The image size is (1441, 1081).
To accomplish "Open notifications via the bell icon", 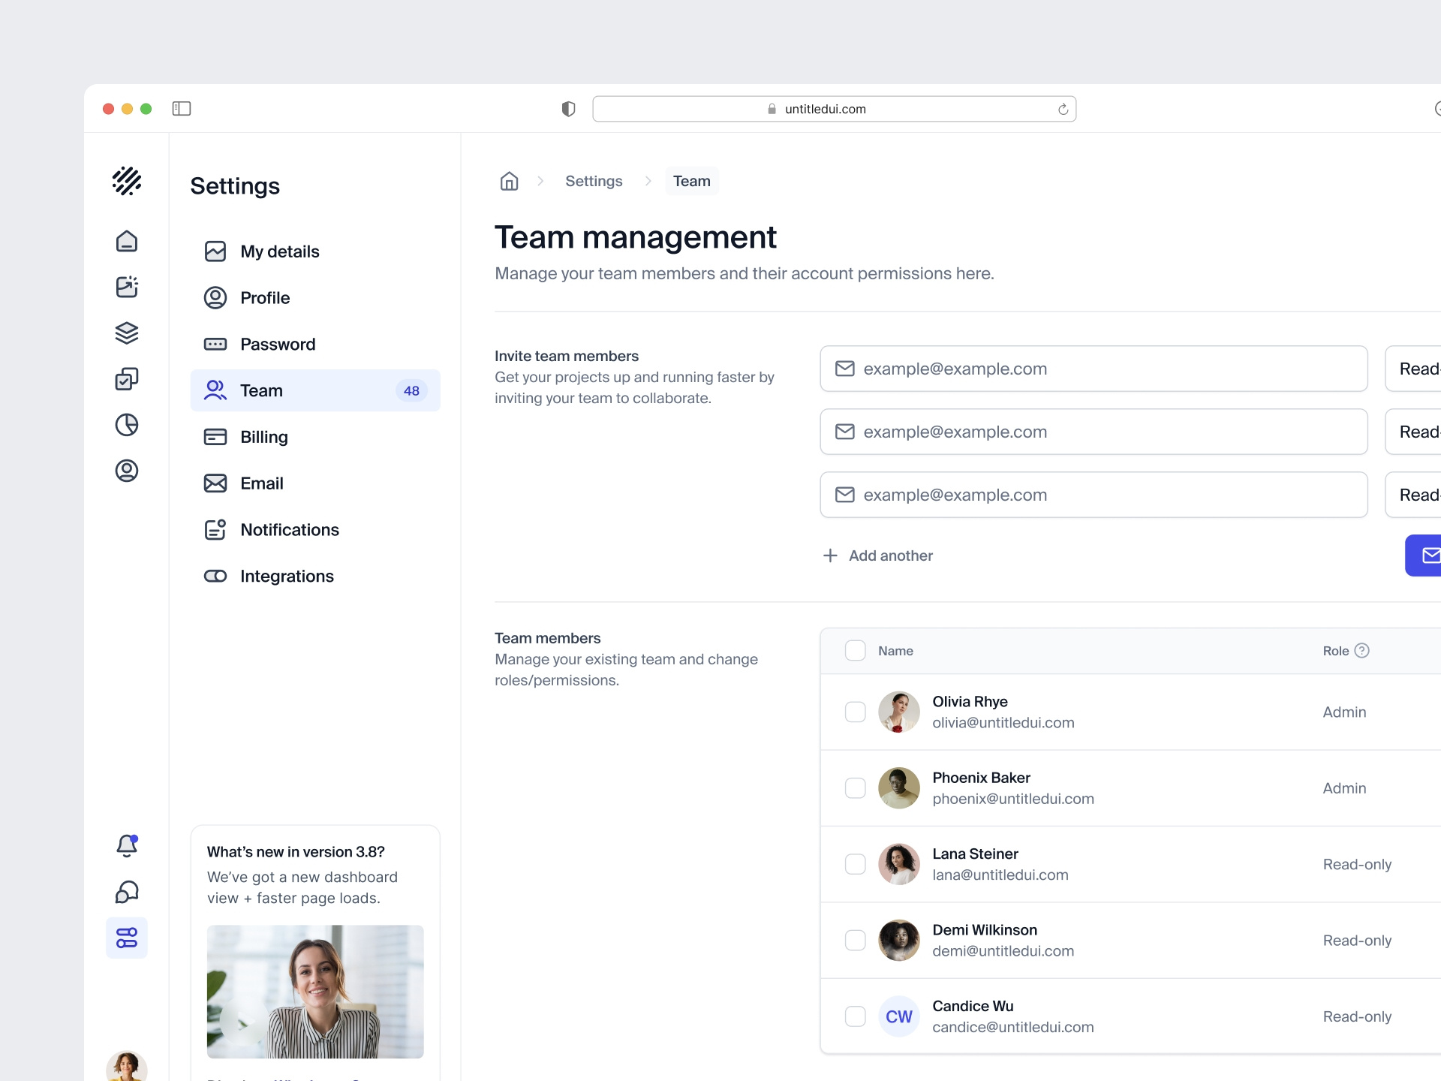I will coord(127,846).
